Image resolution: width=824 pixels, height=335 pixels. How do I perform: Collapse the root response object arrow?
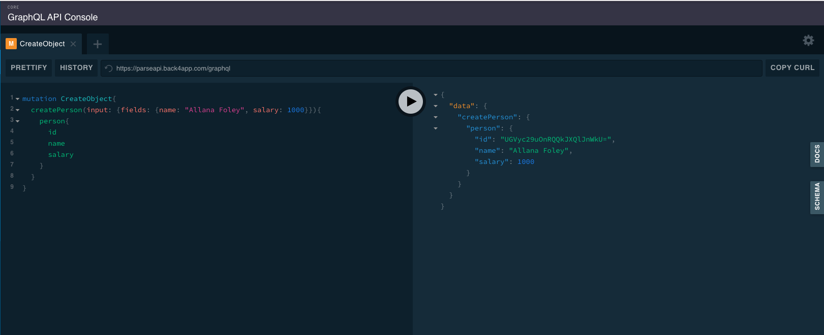(436, 95)
